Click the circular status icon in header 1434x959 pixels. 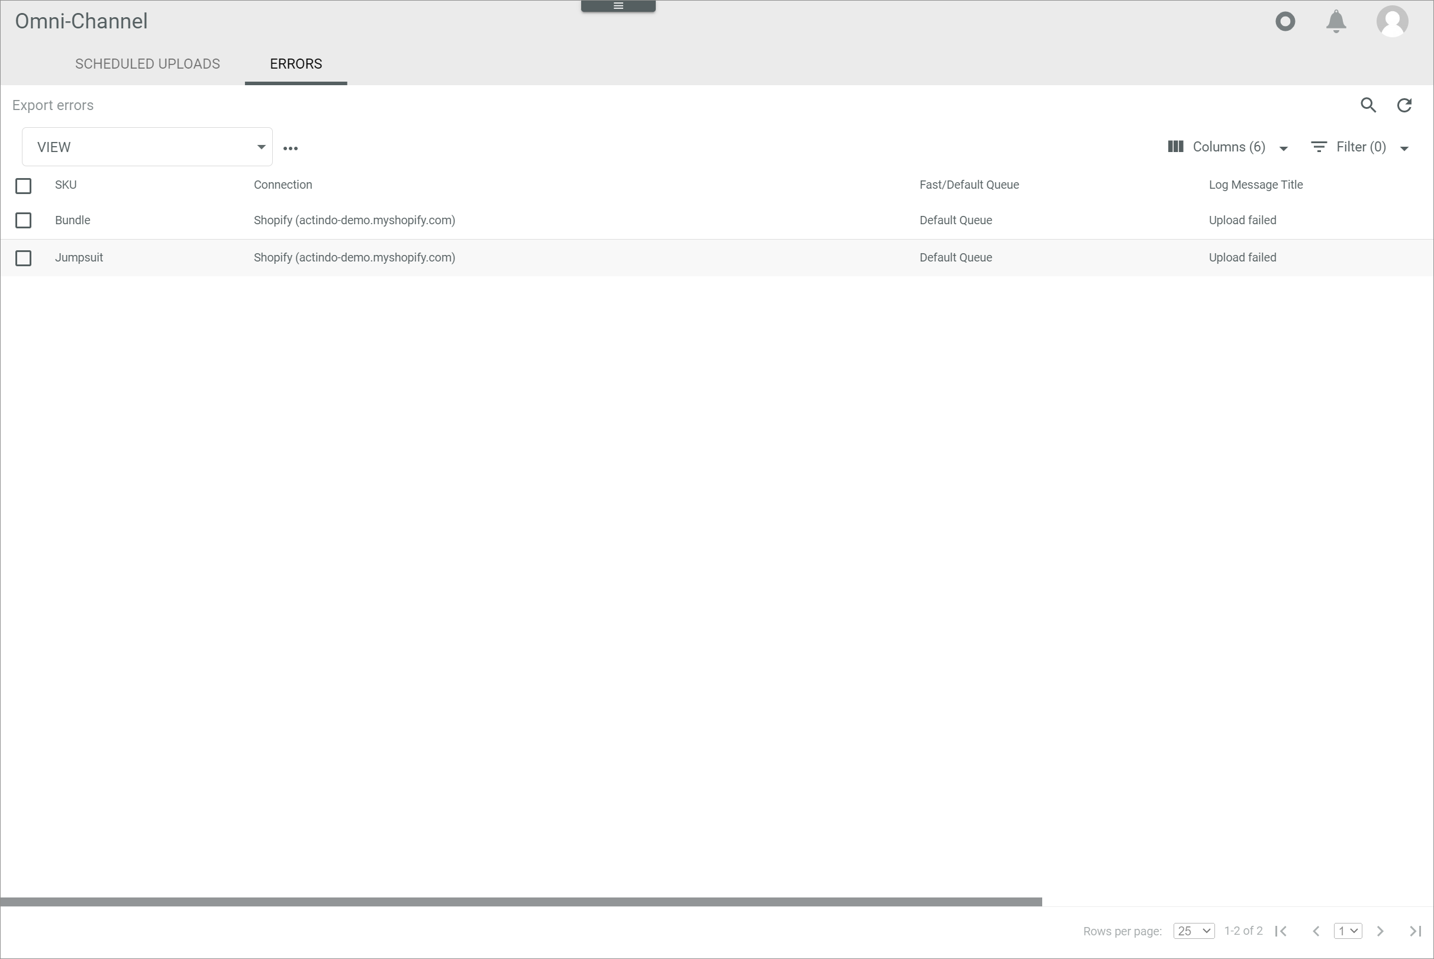click(x=1285, y=21)
